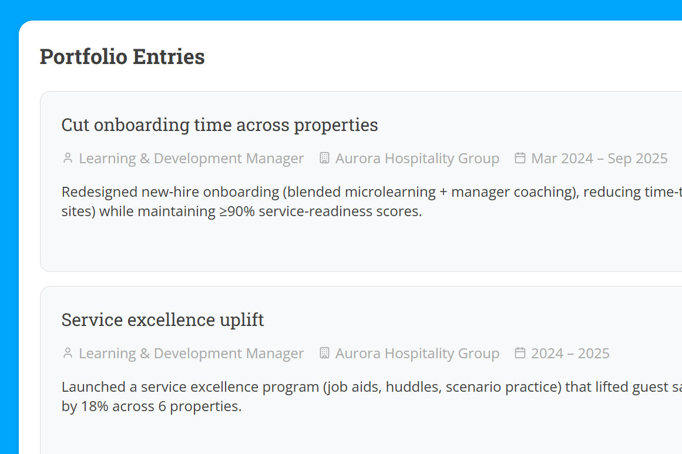Select Aurora Hospitality Group in the Service excellence entry
682x454 pixels.
pos(417,354)
